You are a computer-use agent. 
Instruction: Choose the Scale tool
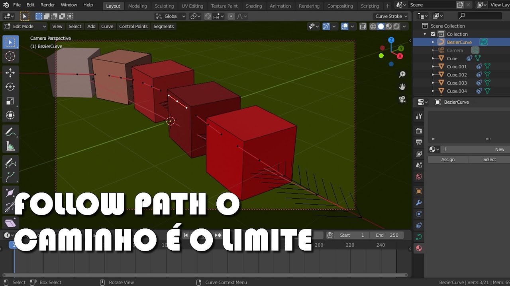tap(10, 101)
